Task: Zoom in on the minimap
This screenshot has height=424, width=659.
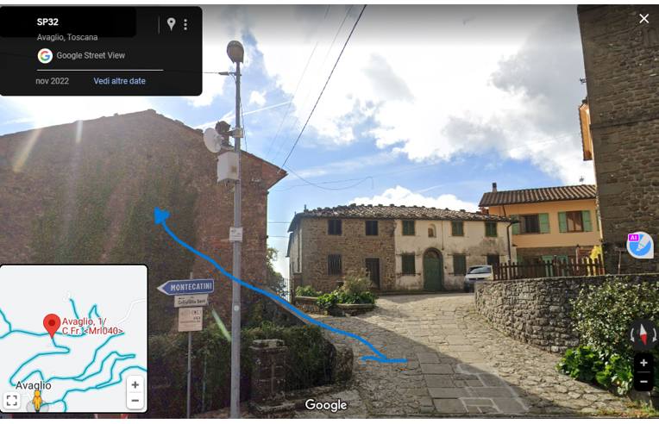Action: pos(135,384)
